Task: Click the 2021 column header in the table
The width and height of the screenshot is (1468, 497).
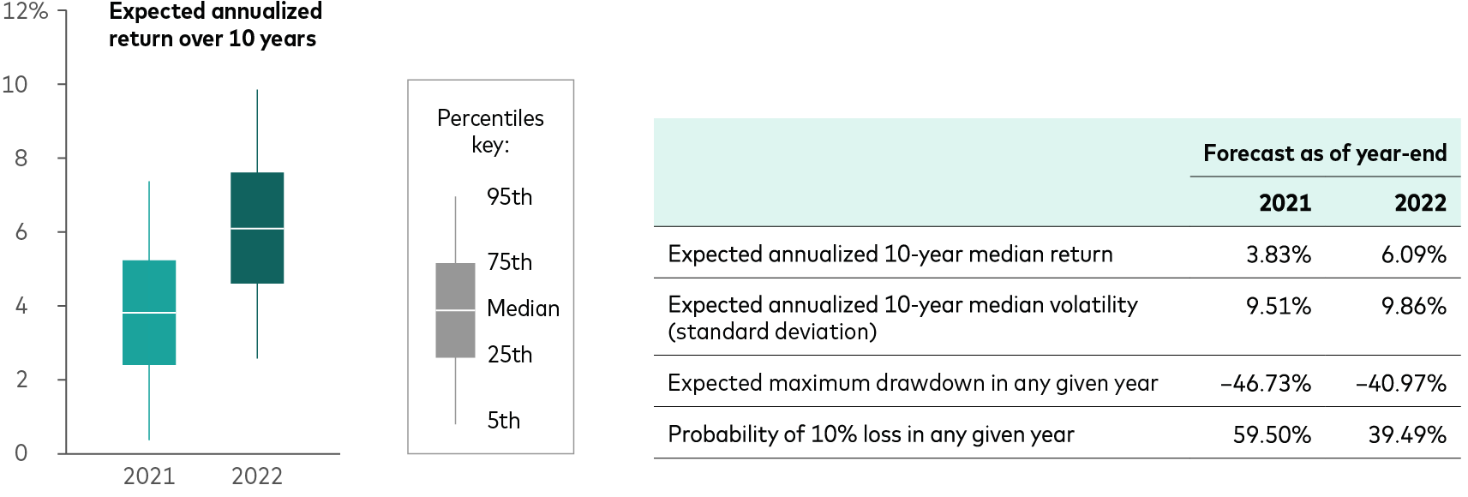Action: point(1285,203)
